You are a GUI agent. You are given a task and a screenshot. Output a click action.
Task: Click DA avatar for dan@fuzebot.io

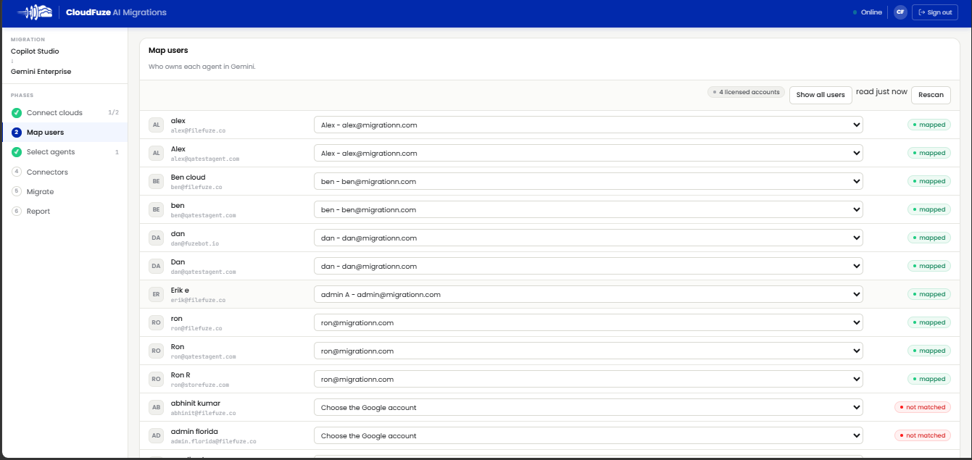[156, 238]
